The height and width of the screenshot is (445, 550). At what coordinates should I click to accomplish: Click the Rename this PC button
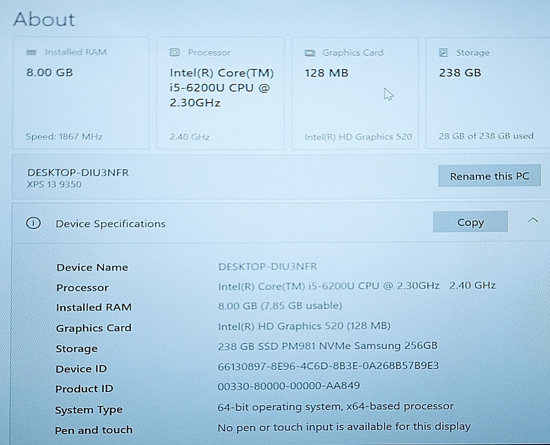pos(489,176)
